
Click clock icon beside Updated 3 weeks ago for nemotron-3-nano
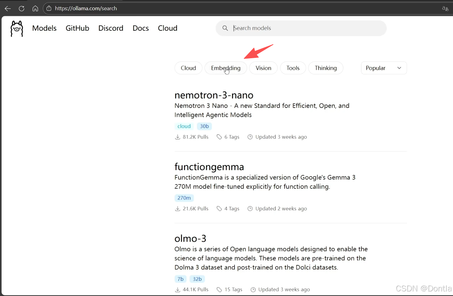250,137
